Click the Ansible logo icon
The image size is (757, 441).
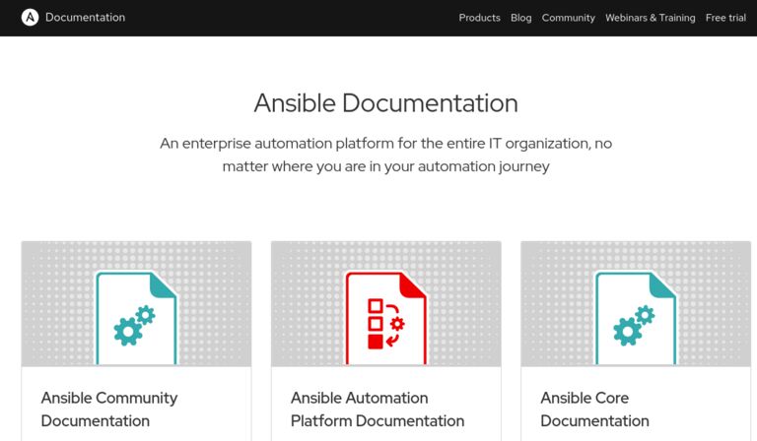point(30,18)
